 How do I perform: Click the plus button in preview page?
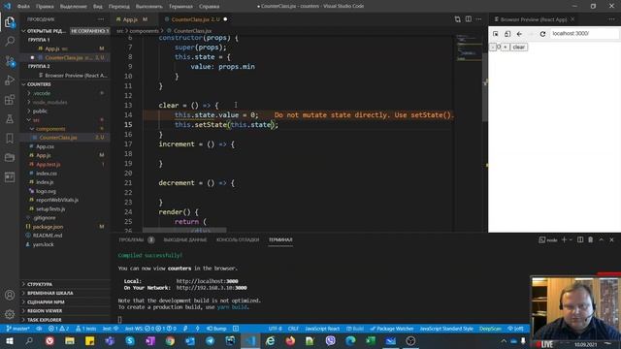click(x=505, y=48)
